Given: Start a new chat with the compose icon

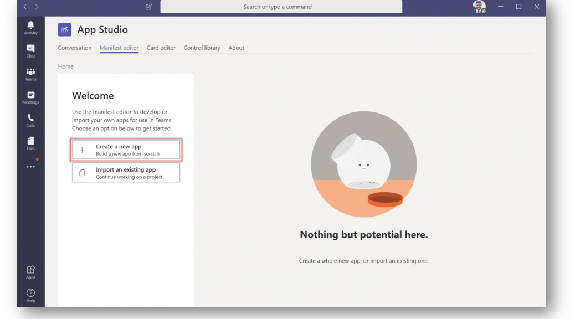Looking at the screenshot, I should click(x=148, y=7).
